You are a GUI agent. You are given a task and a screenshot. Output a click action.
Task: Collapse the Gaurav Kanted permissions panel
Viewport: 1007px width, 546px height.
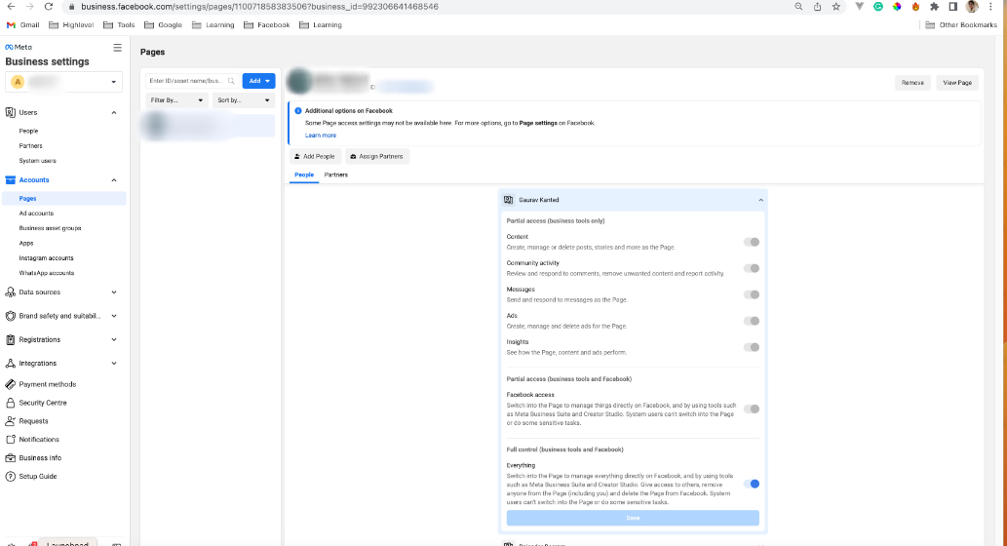pos(760,201)
